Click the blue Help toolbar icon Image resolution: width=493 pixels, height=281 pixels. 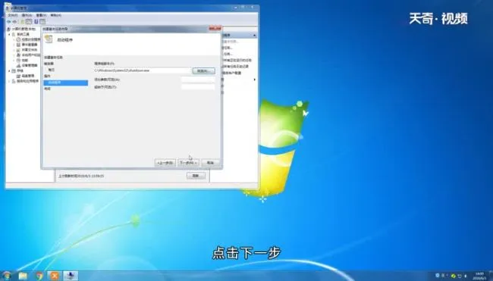point(36,22)
